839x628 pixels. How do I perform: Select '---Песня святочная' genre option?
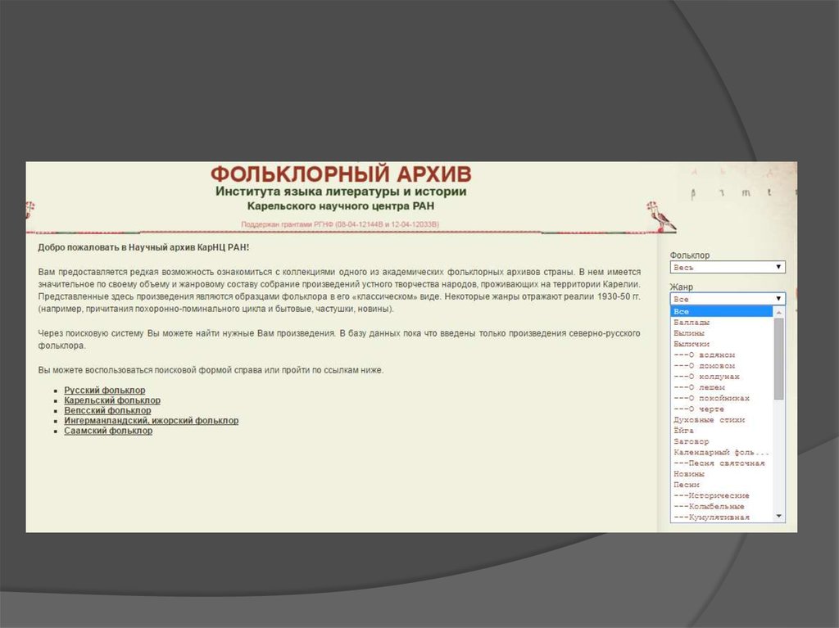pos(719,463)
